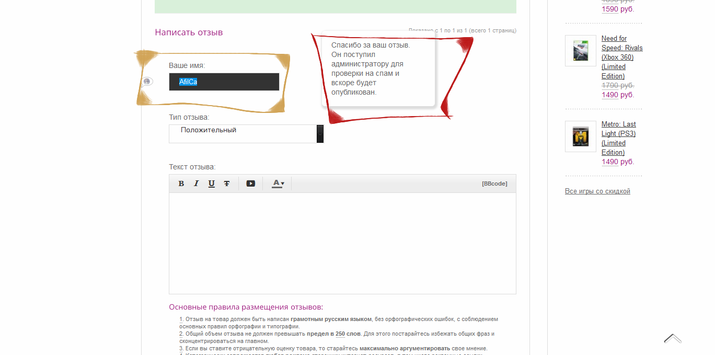Click the Ваше имя label

[x=187, y=66]
